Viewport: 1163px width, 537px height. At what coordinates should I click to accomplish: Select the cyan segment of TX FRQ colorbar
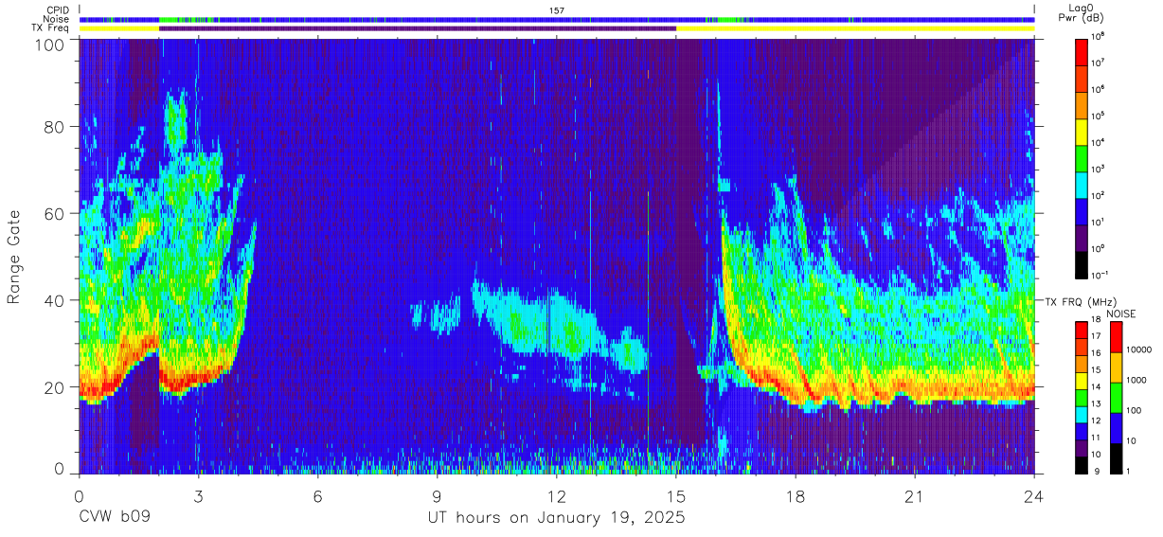[x=1082, y=413]
